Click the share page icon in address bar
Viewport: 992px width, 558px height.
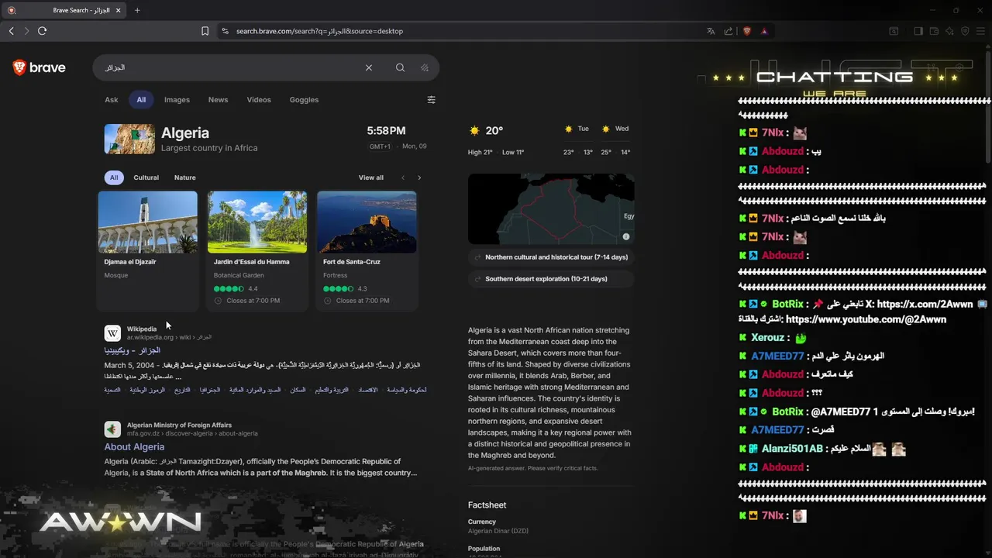728,31
